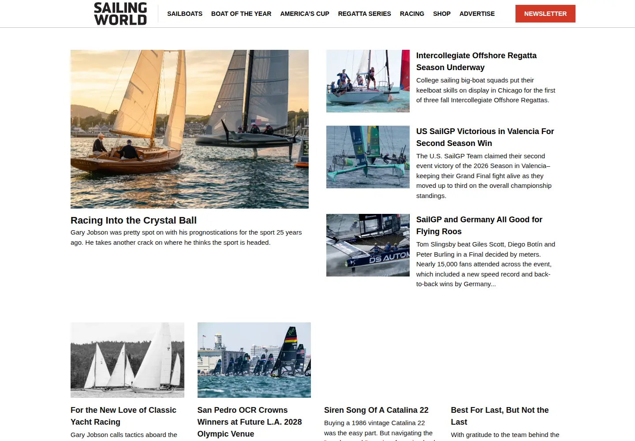
Task: Click the Sailing World logo
Action: tap(120, 14)
